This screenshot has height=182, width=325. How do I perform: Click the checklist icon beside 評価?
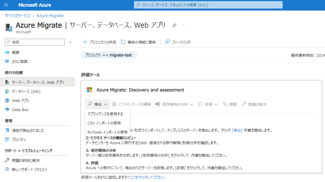[x=200, y=104]
